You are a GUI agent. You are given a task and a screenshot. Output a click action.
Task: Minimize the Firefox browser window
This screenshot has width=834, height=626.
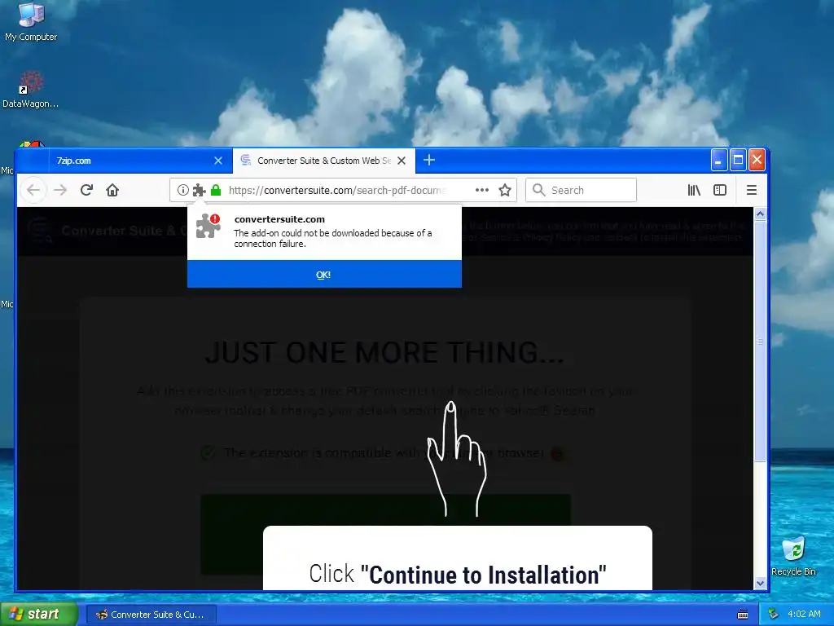coord(718,160)
